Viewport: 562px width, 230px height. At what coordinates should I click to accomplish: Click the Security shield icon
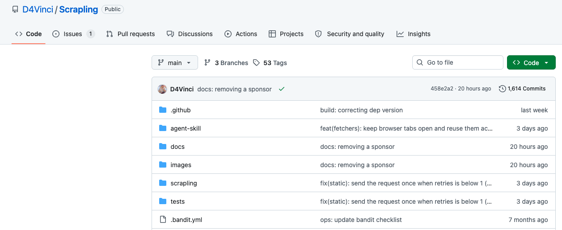(318, 34)
